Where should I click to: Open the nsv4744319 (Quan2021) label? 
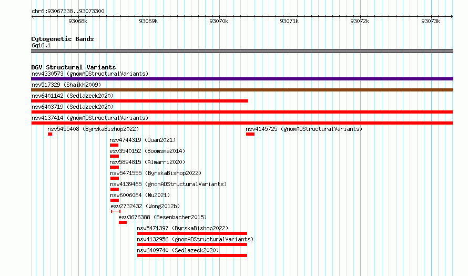pyautogui.click(x=143, y=140)
